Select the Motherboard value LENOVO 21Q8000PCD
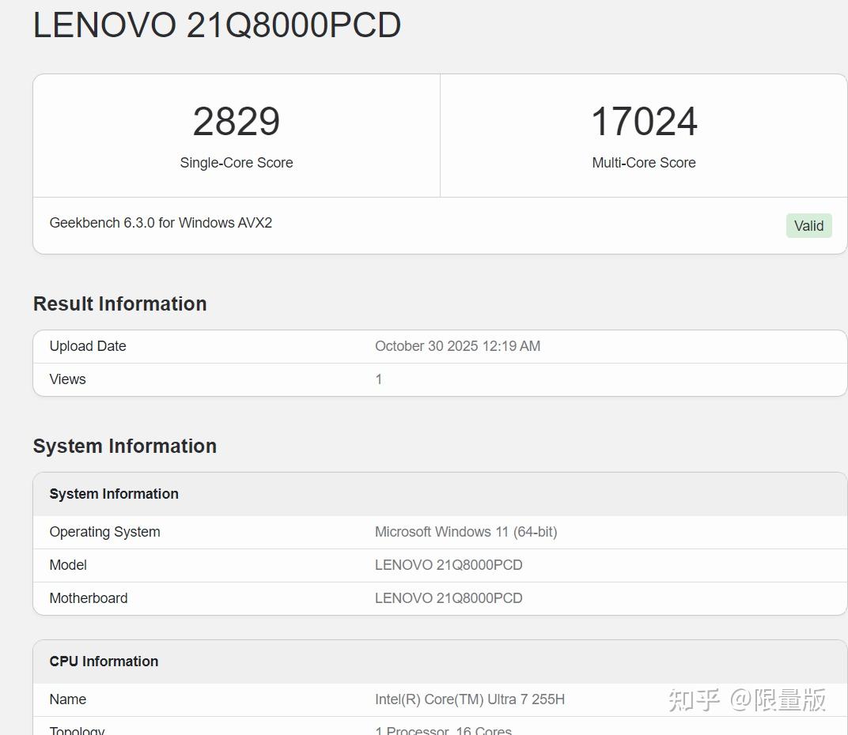 (449, 598)
